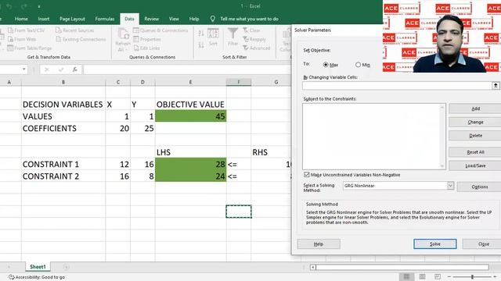Open the Sort dialog

[213, 37]
